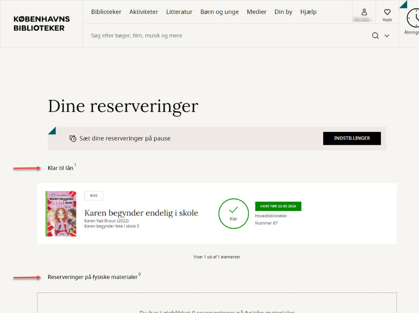
Task: Open 'Karen begynder endelig i skole' title
Action: pos(141,213)
